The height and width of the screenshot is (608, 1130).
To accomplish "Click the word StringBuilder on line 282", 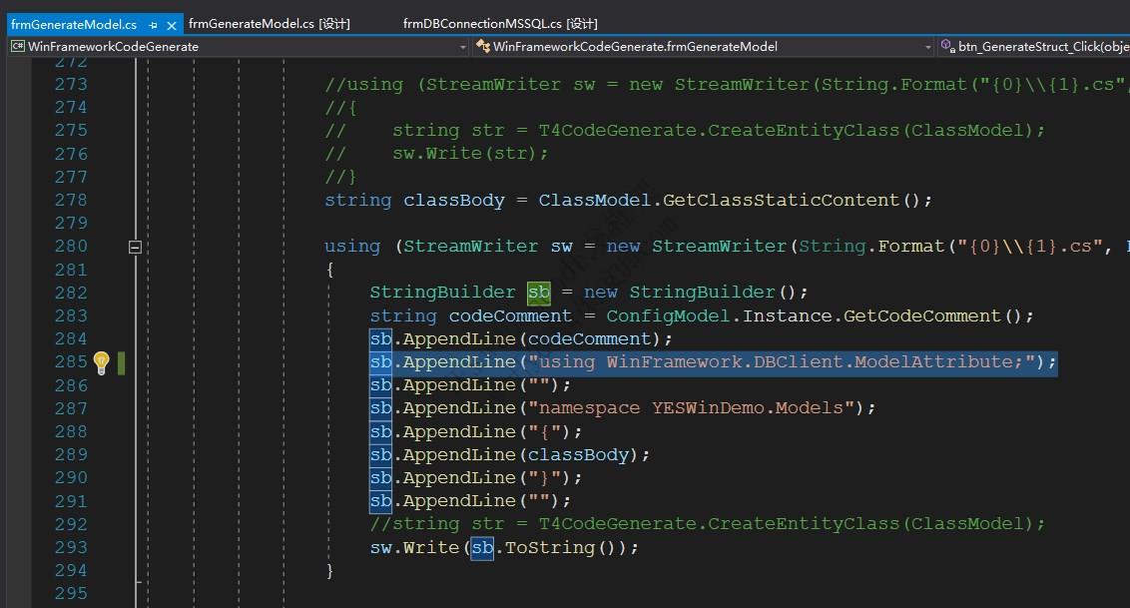I will coord(440,292).
